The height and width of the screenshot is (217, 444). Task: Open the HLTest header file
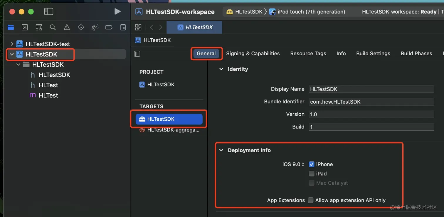pos(48,85)
